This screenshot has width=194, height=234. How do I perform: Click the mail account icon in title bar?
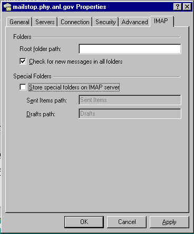click(x=7, y=7)
